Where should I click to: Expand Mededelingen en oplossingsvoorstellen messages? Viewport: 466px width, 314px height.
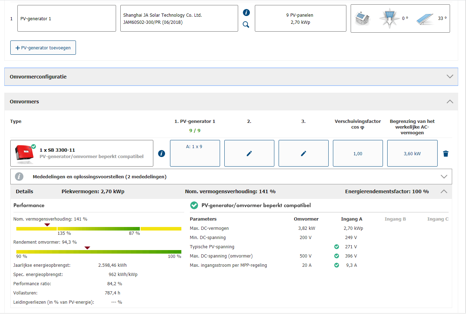point(444,177)
